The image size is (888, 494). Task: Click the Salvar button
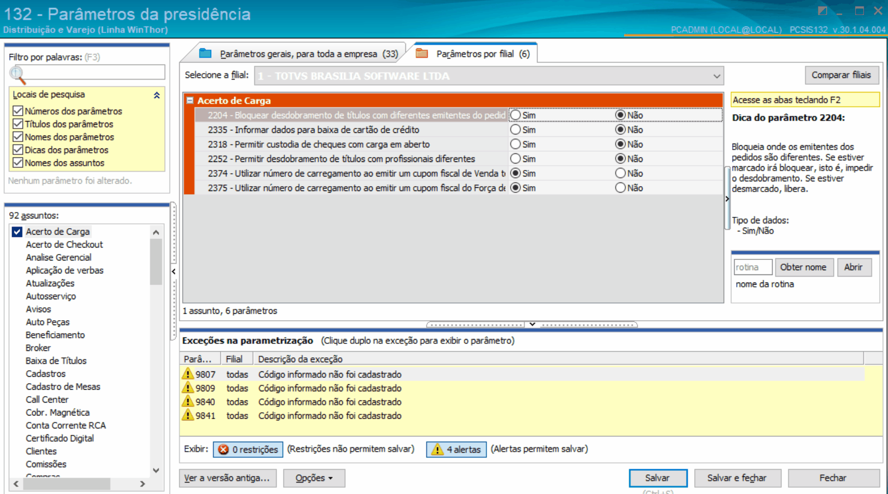(x=658, y=478)
